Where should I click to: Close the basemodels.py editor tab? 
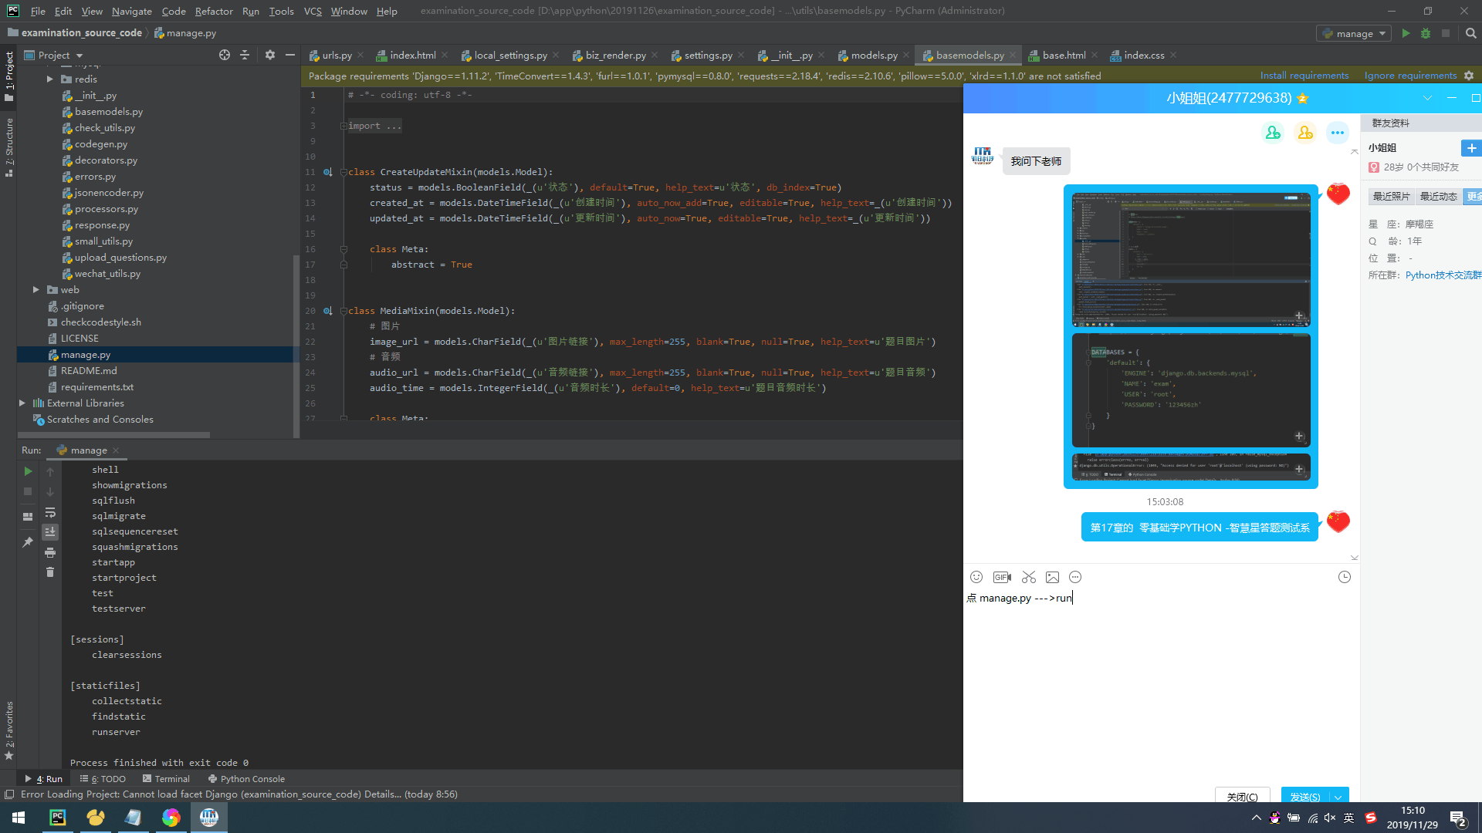point(1012,56)
